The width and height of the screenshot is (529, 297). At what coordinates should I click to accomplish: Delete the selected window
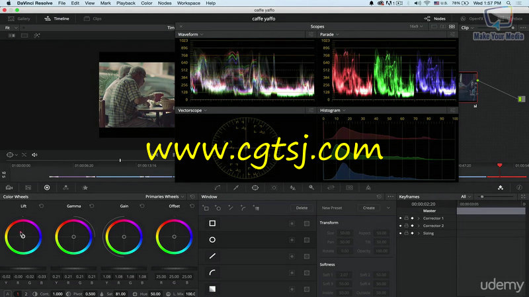302,208
